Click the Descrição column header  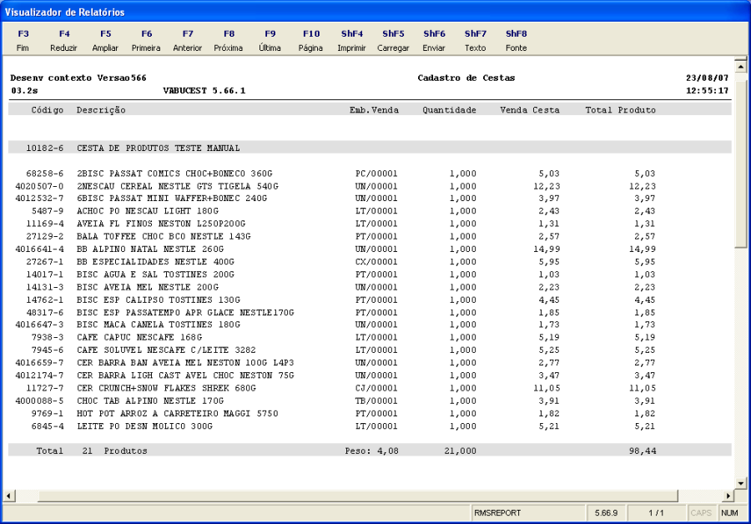click(x=101, y=109)
